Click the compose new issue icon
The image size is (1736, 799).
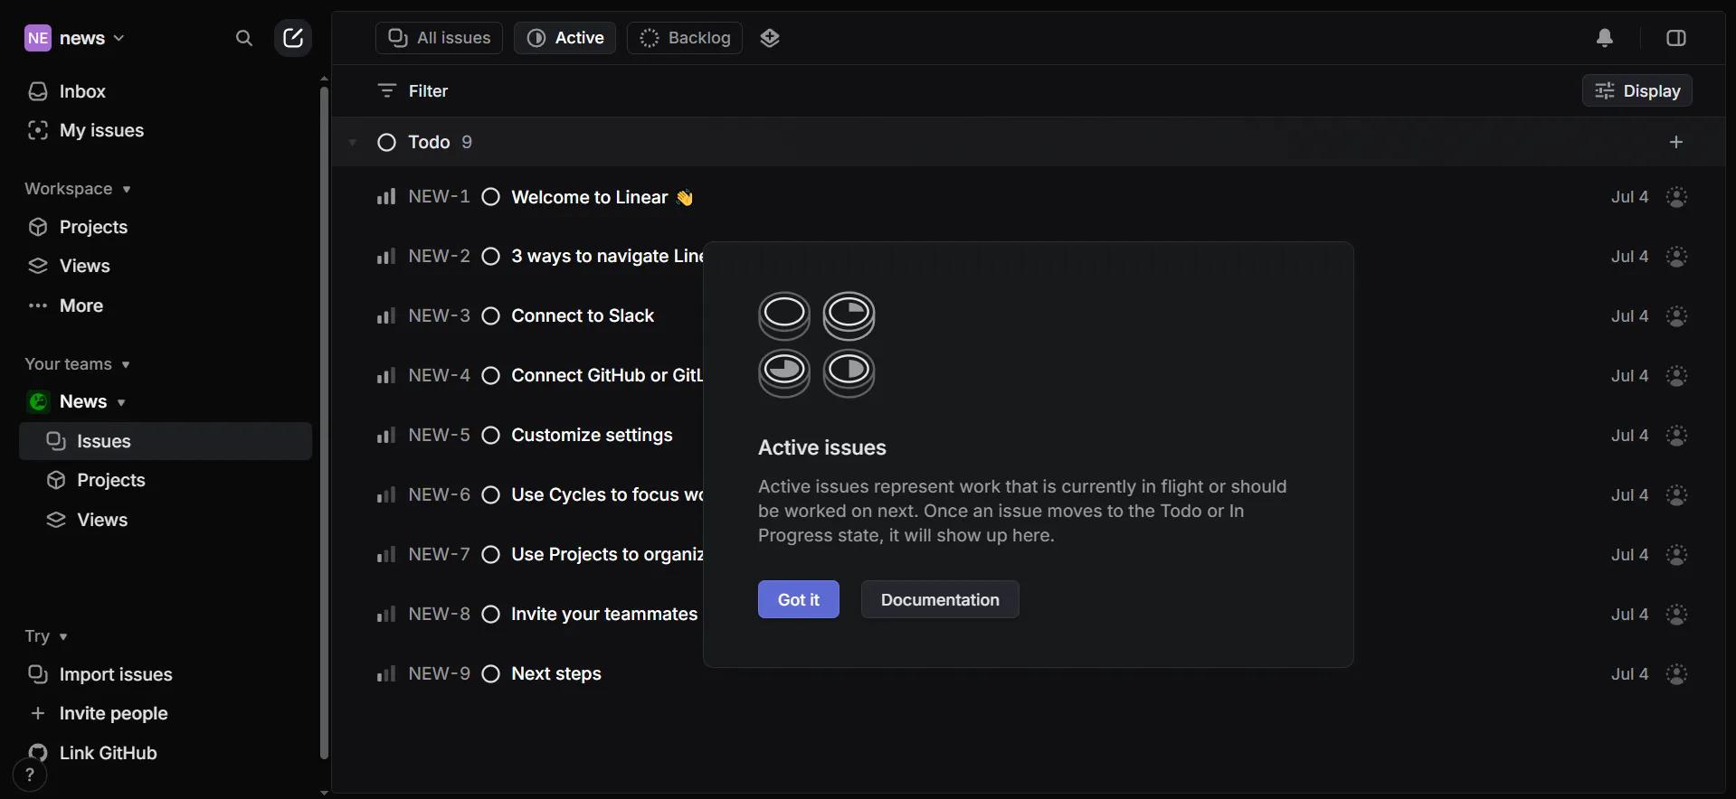pyautogui.click(x=293, y=38)
